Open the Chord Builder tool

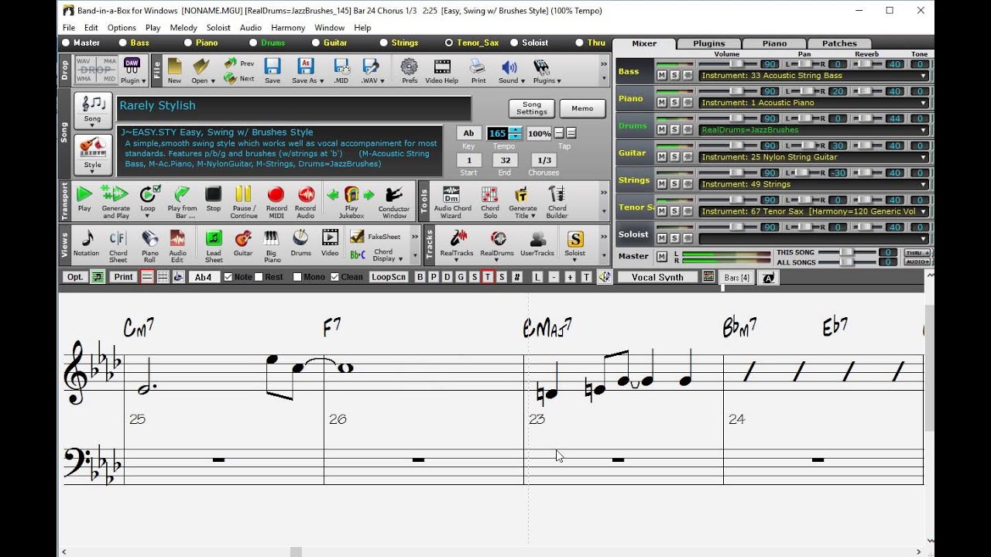point(557,201)
